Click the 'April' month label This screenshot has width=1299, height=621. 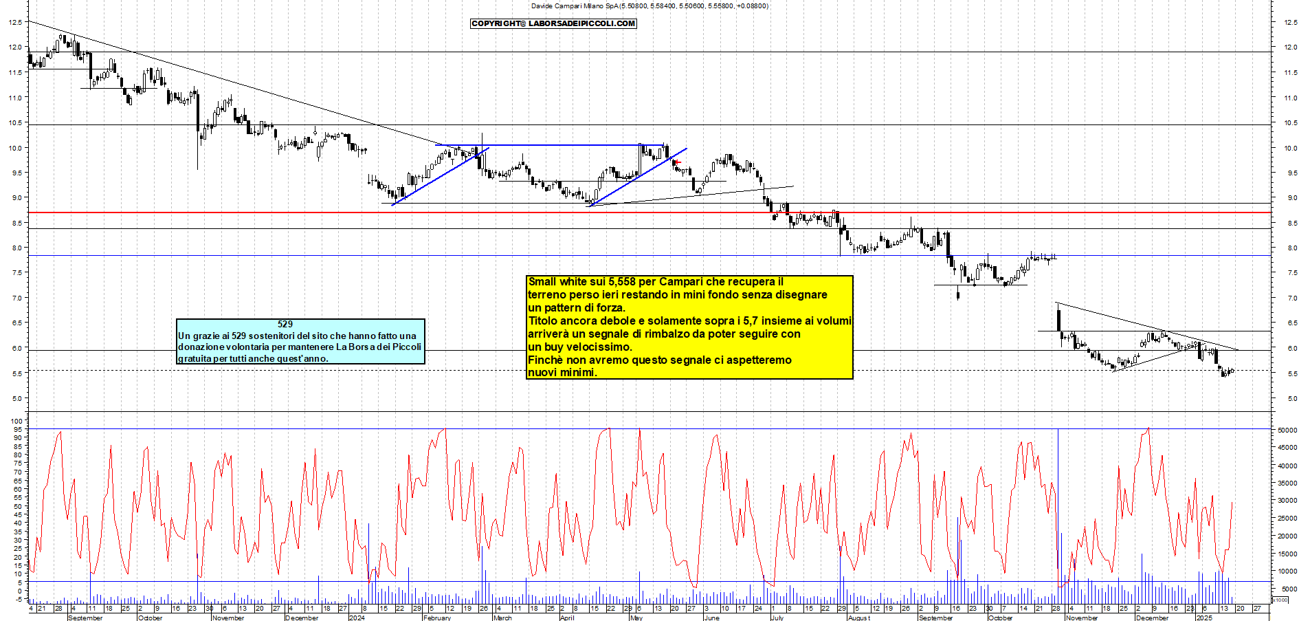(567, 618)
